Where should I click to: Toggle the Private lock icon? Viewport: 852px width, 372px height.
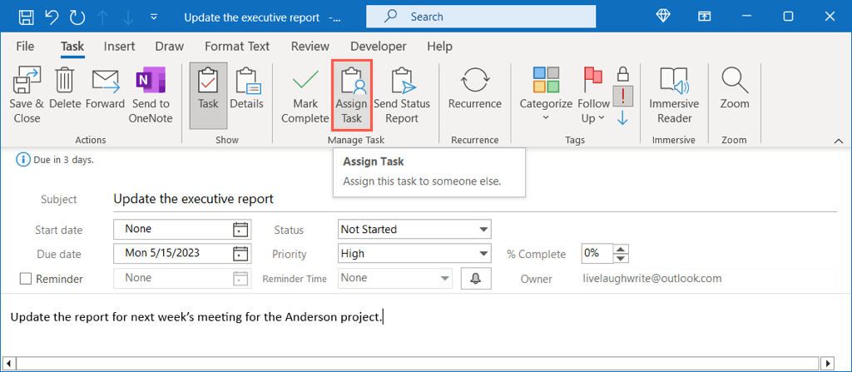click(622, 74)
